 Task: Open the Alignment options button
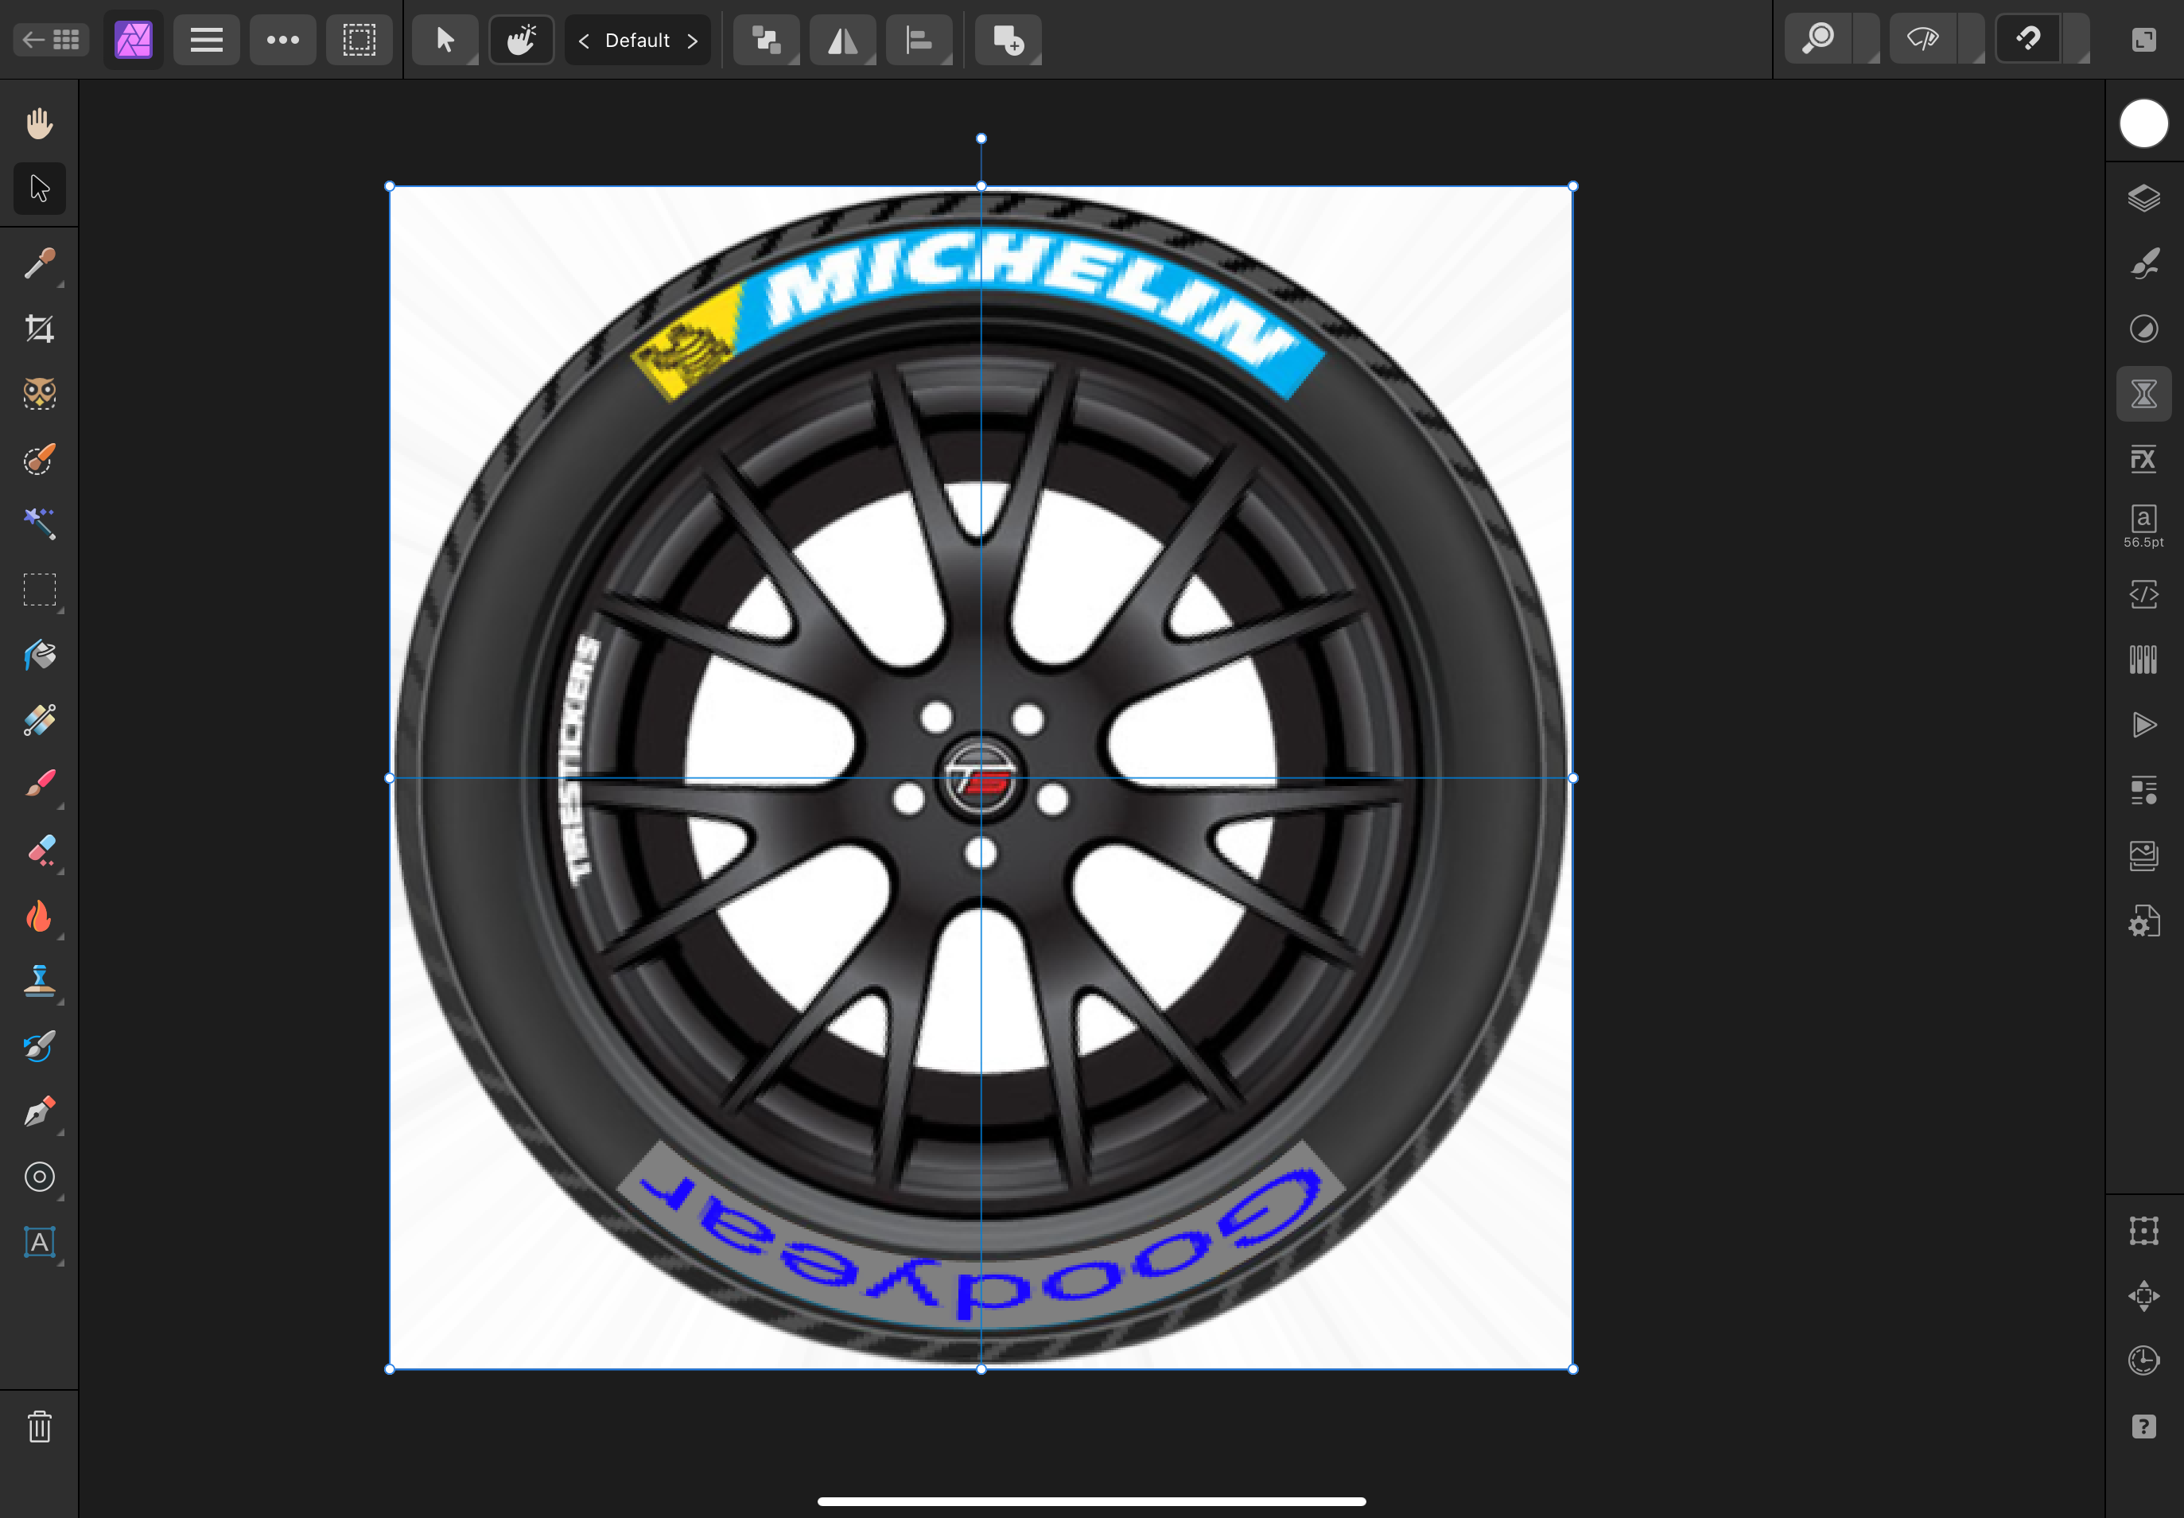click(919, 40)
